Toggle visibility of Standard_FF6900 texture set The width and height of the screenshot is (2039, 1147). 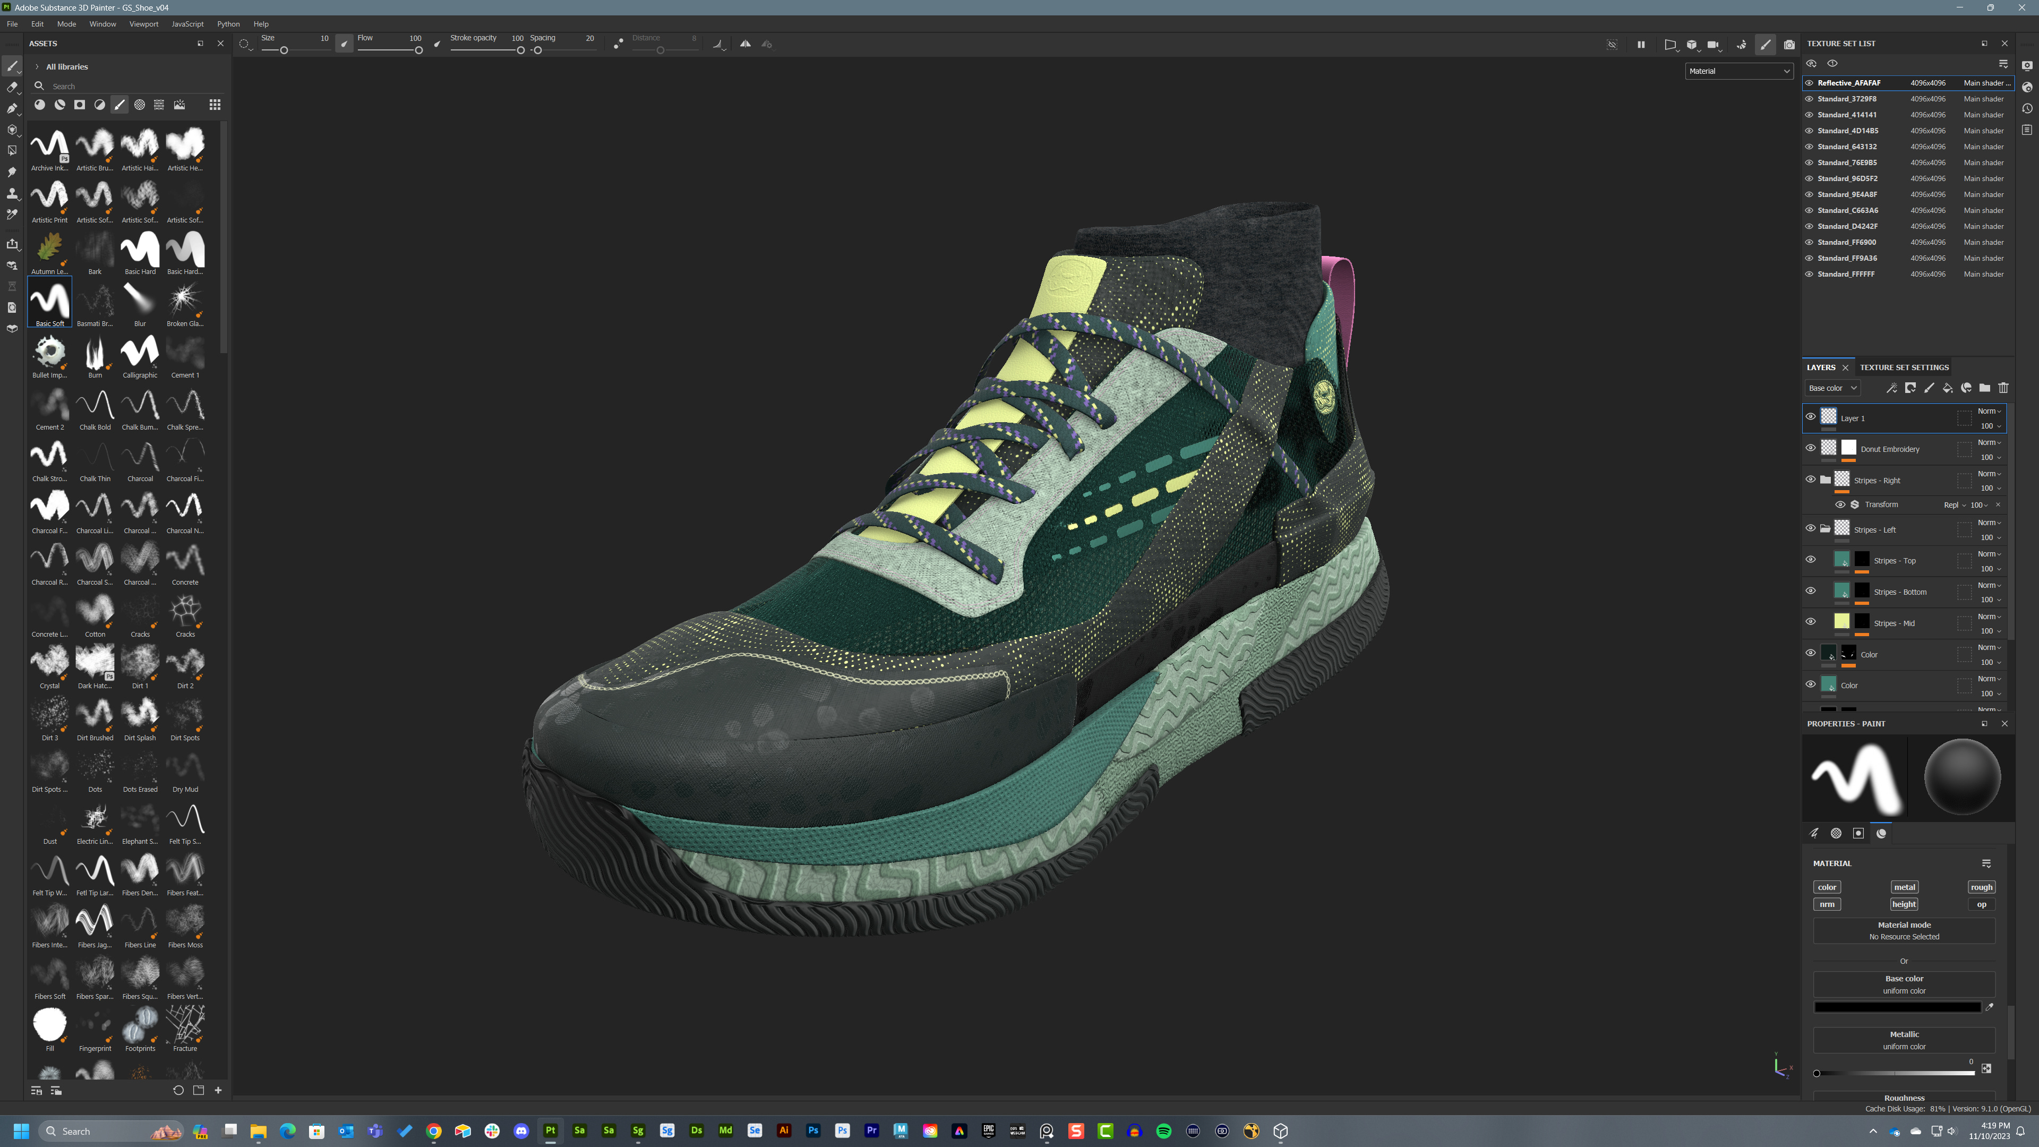1809,242
